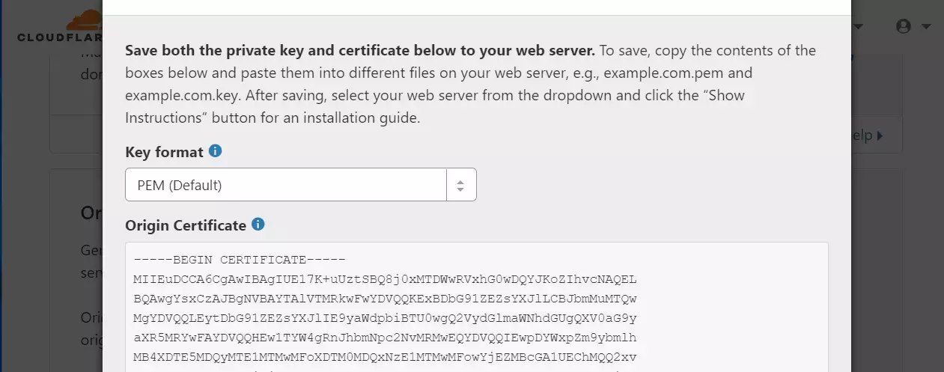Open the user account avatar icon

pyautogui.click(x=904, y=26)
